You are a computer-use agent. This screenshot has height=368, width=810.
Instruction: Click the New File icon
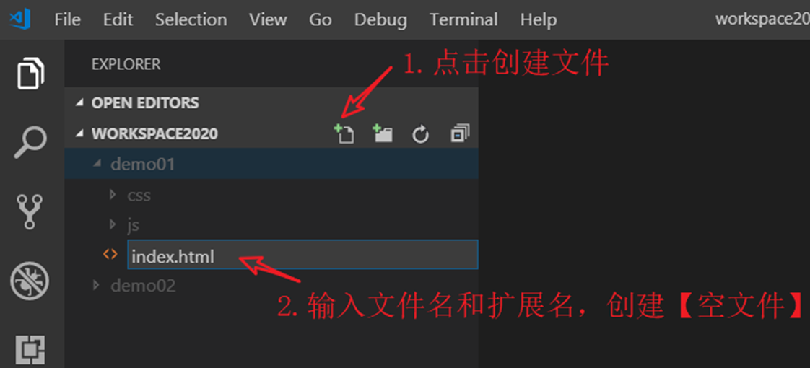(344, 134)
